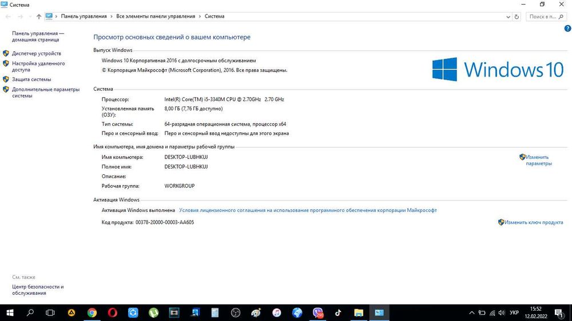Image resolution: width=572 pixels, height=321 pixels.
Task: Open 'Диспетчер устройств' link
Action: point(37,53)
